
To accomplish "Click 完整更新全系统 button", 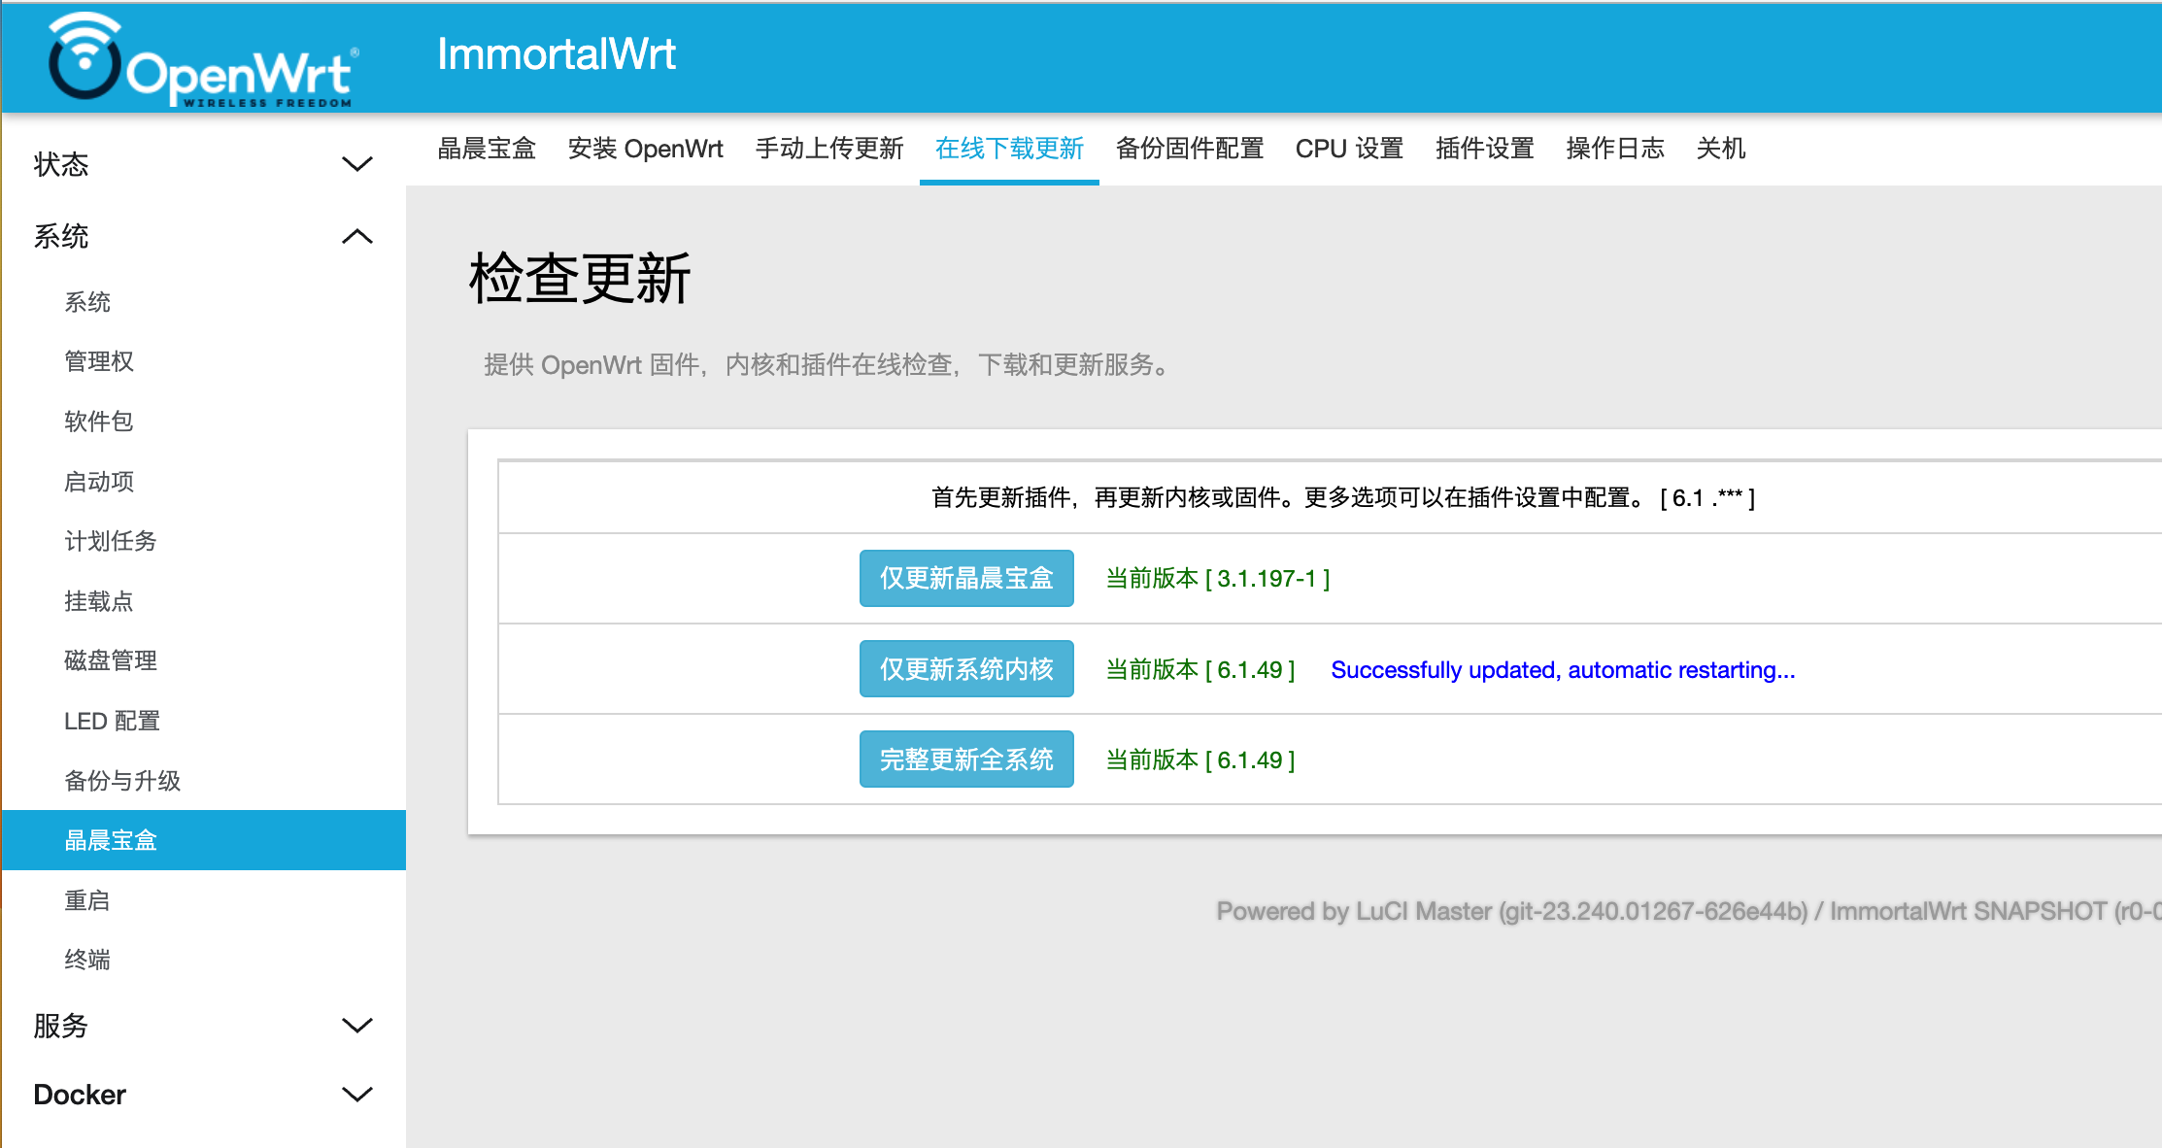I will (x=966, y=759).
